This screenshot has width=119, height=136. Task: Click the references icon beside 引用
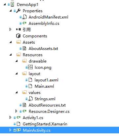click(x=18, y=29)
